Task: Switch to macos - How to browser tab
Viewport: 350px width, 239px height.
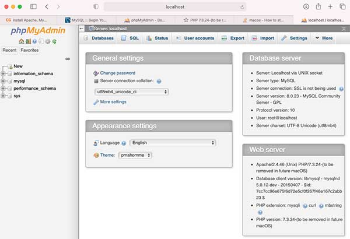Action: tap(264, 20)
